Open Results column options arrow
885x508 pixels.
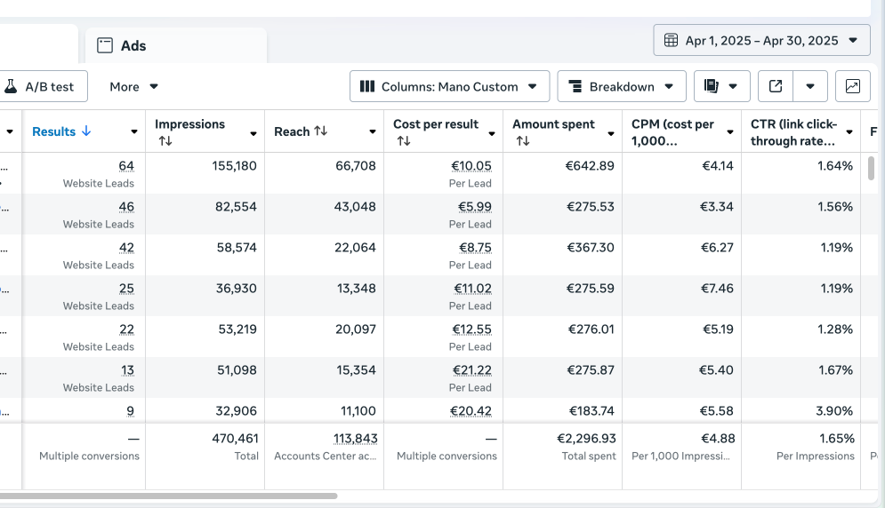134,132
